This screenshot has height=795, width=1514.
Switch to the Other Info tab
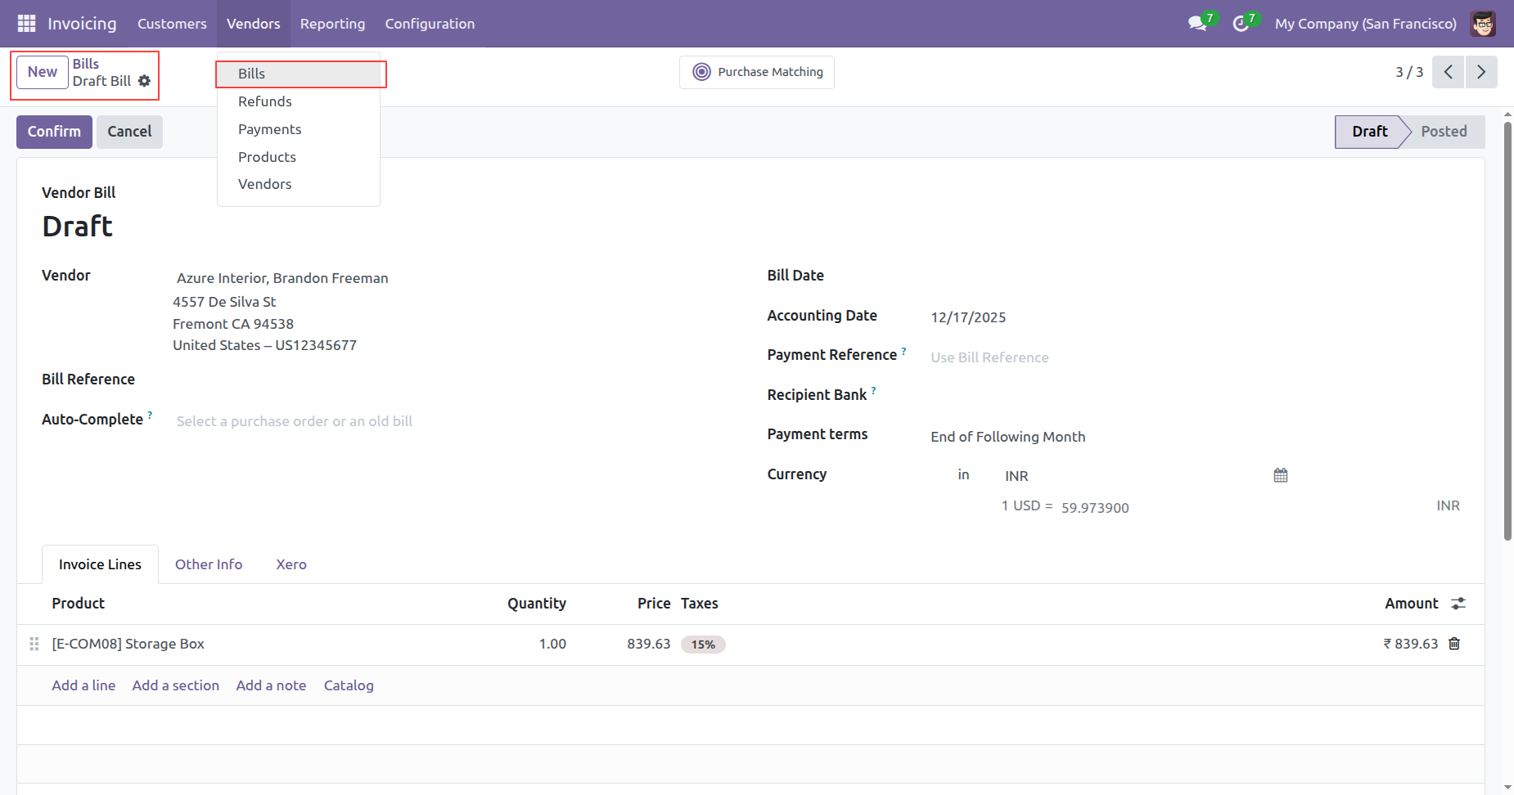(x=209, y=564)
